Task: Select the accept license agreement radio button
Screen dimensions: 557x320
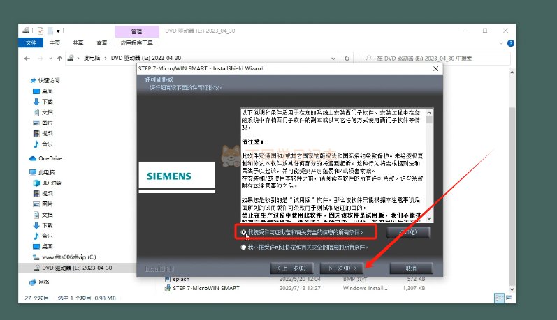Action: [243, 232]
